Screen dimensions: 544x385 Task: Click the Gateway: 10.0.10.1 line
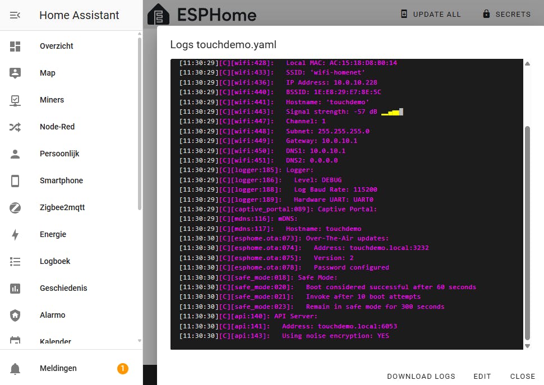pos(268,141)
